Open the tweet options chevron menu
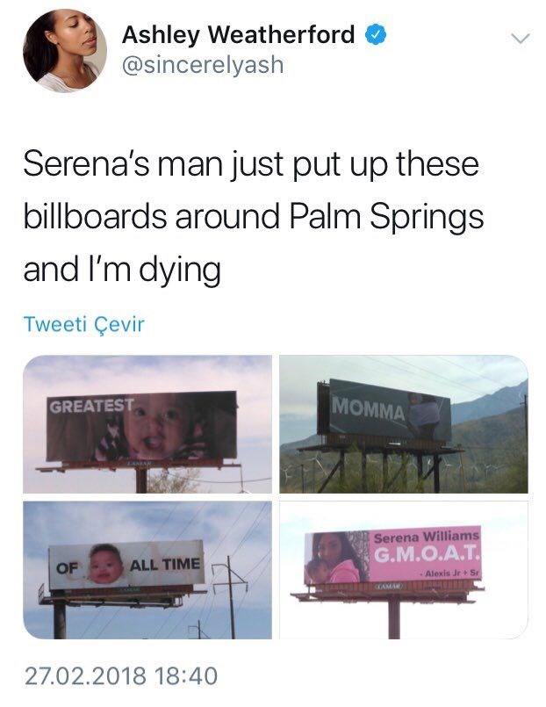 click(x=521, y=39)
